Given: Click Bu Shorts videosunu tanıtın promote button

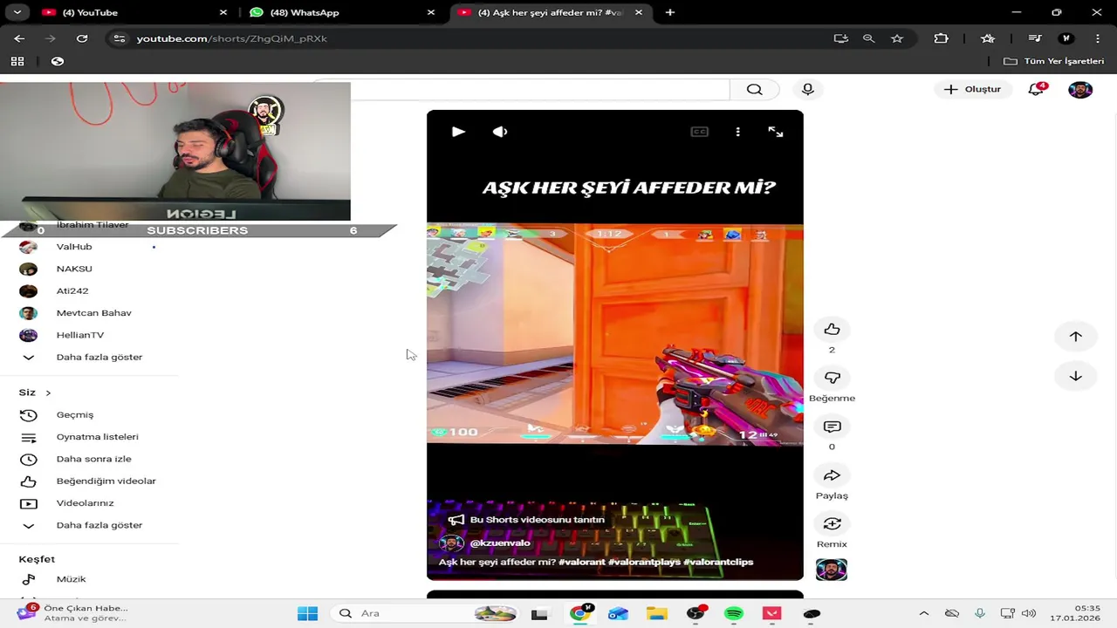Looking at the screenshot, I should (x=526, y=520).
